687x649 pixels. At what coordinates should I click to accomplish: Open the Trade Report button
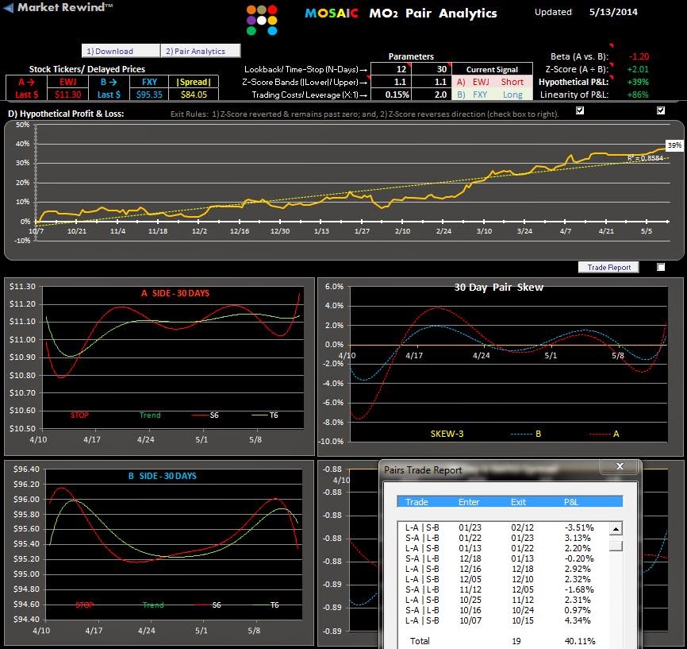coord(608,267)
